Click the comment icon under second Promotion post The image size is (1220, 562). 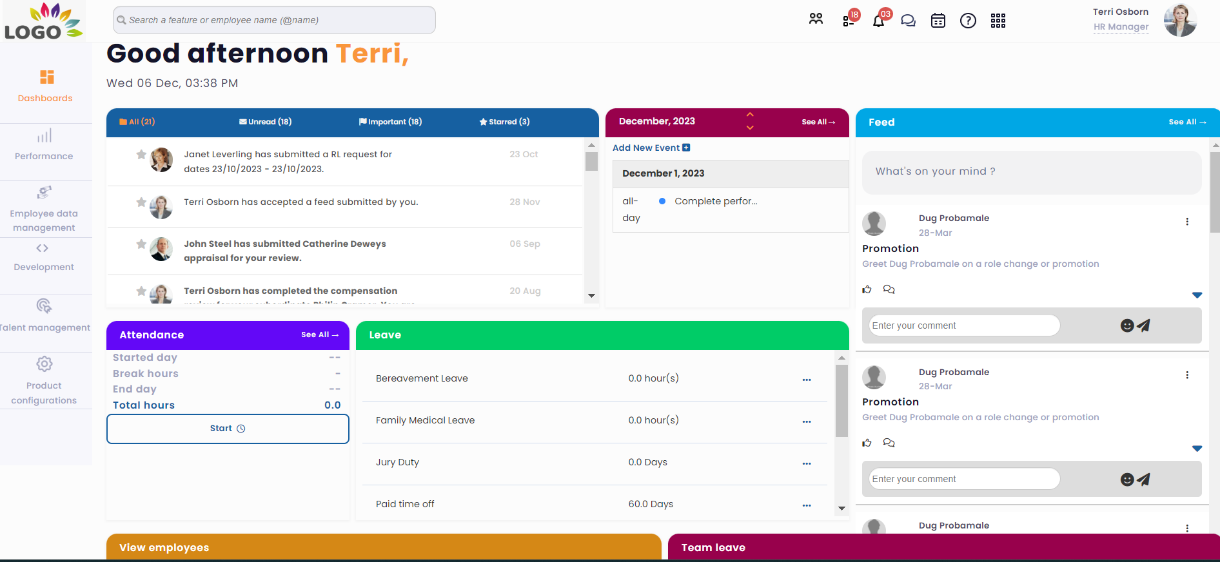tap(889, 443)
